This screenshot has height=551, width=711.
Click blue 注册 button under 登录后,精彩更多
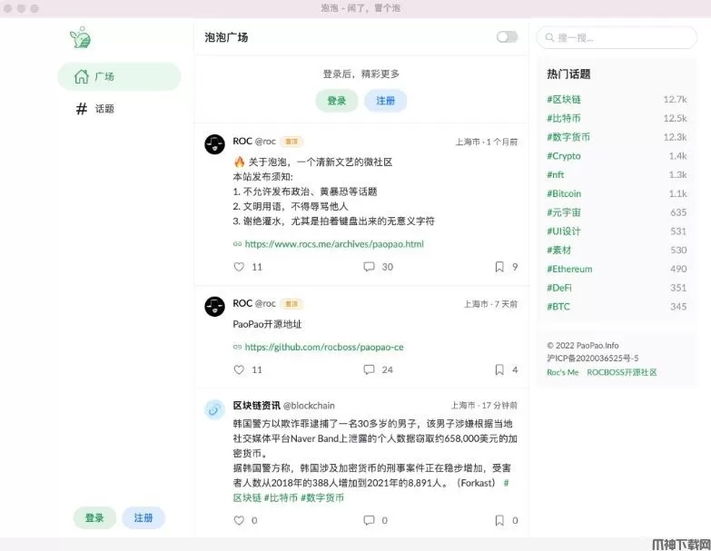[x=385, y=101]
